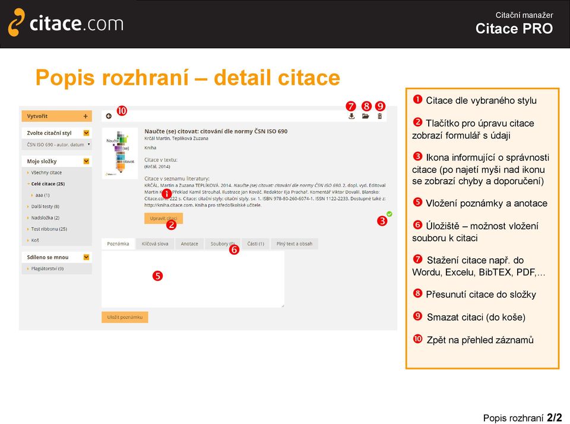Click the Uložit poznámku button

click(x=125, y=317)
